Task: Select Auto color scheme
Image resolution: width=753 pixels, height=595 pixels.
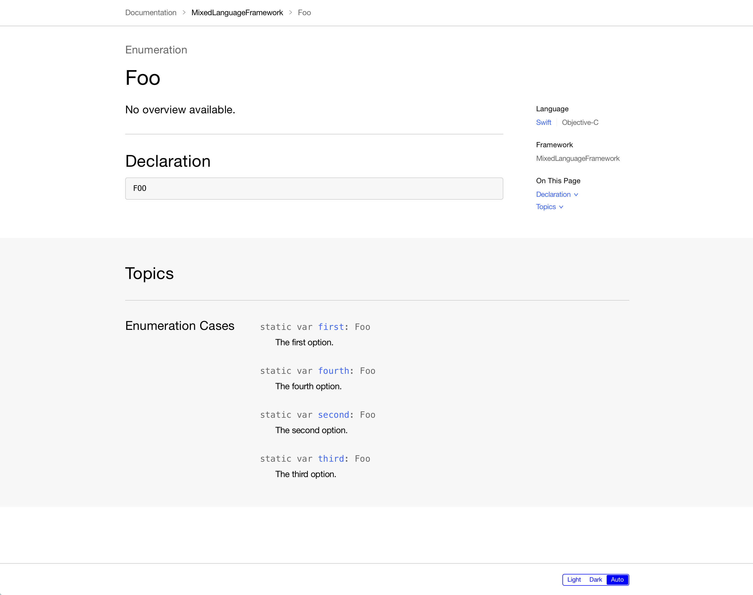Action: tap(617, 580)
